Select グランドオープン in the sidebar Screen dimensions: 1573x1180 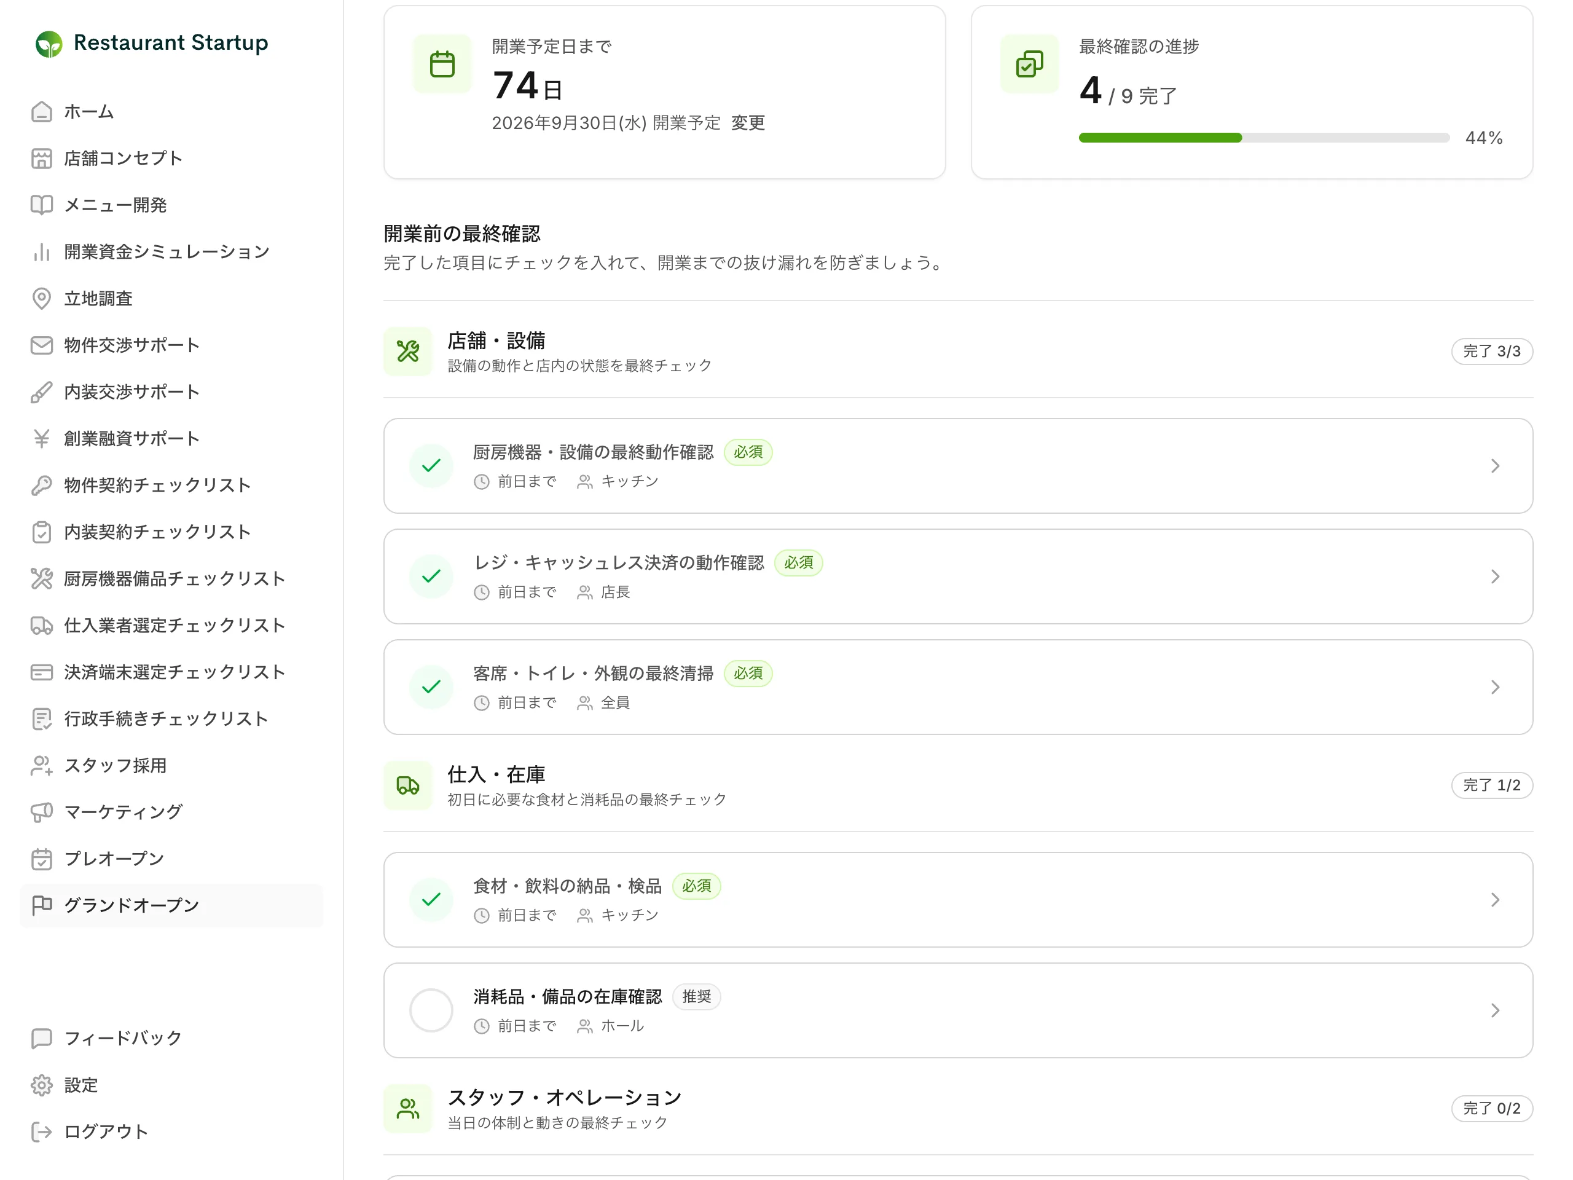click(171, 905)
